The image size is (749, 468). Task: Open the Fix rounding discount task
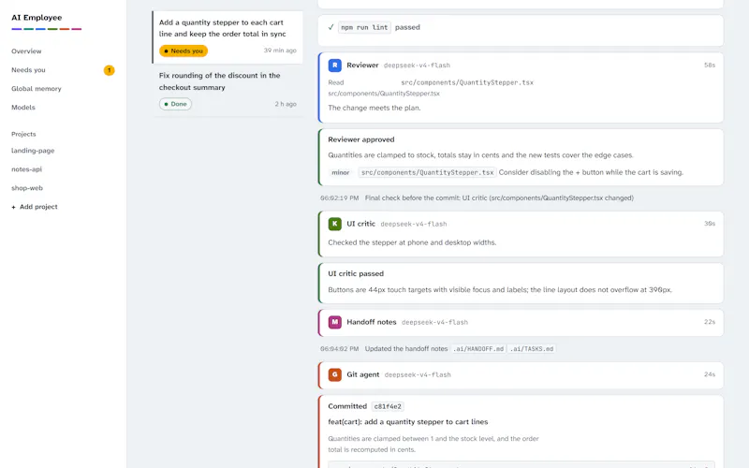pos(228,90)
